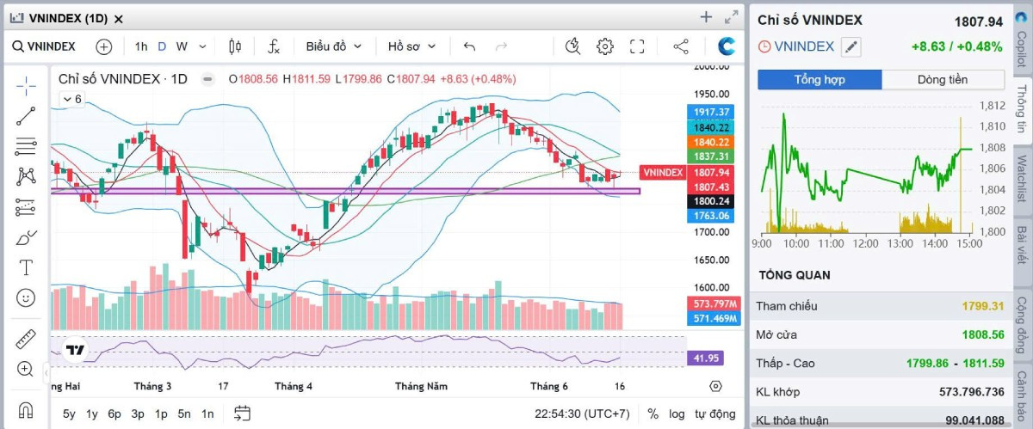Screen dimensions: 1033x429
Task: Share the chart via share icon
Action: click(x=681, y=46)
